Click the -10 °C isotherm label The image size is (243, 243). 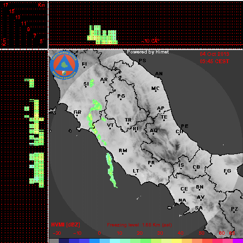click(x=150, y=41)
